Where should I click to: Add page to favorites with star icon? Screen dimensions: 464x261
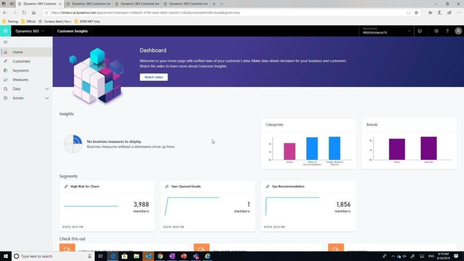coord(416,13)
